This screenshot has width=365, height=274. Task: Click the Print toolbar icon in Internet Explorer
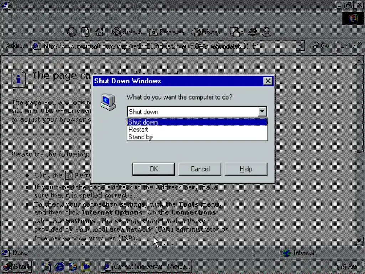253,32
